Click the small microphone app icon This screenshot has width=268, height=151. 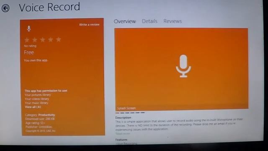click(x=29, y=29)
